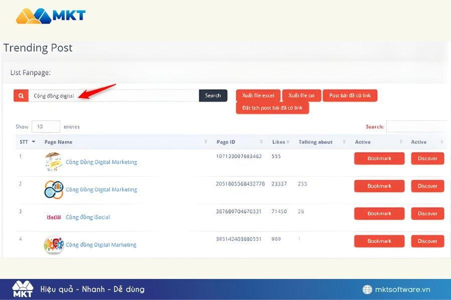
Task: Sort table by Likes column header
Action: coord(279,142)
